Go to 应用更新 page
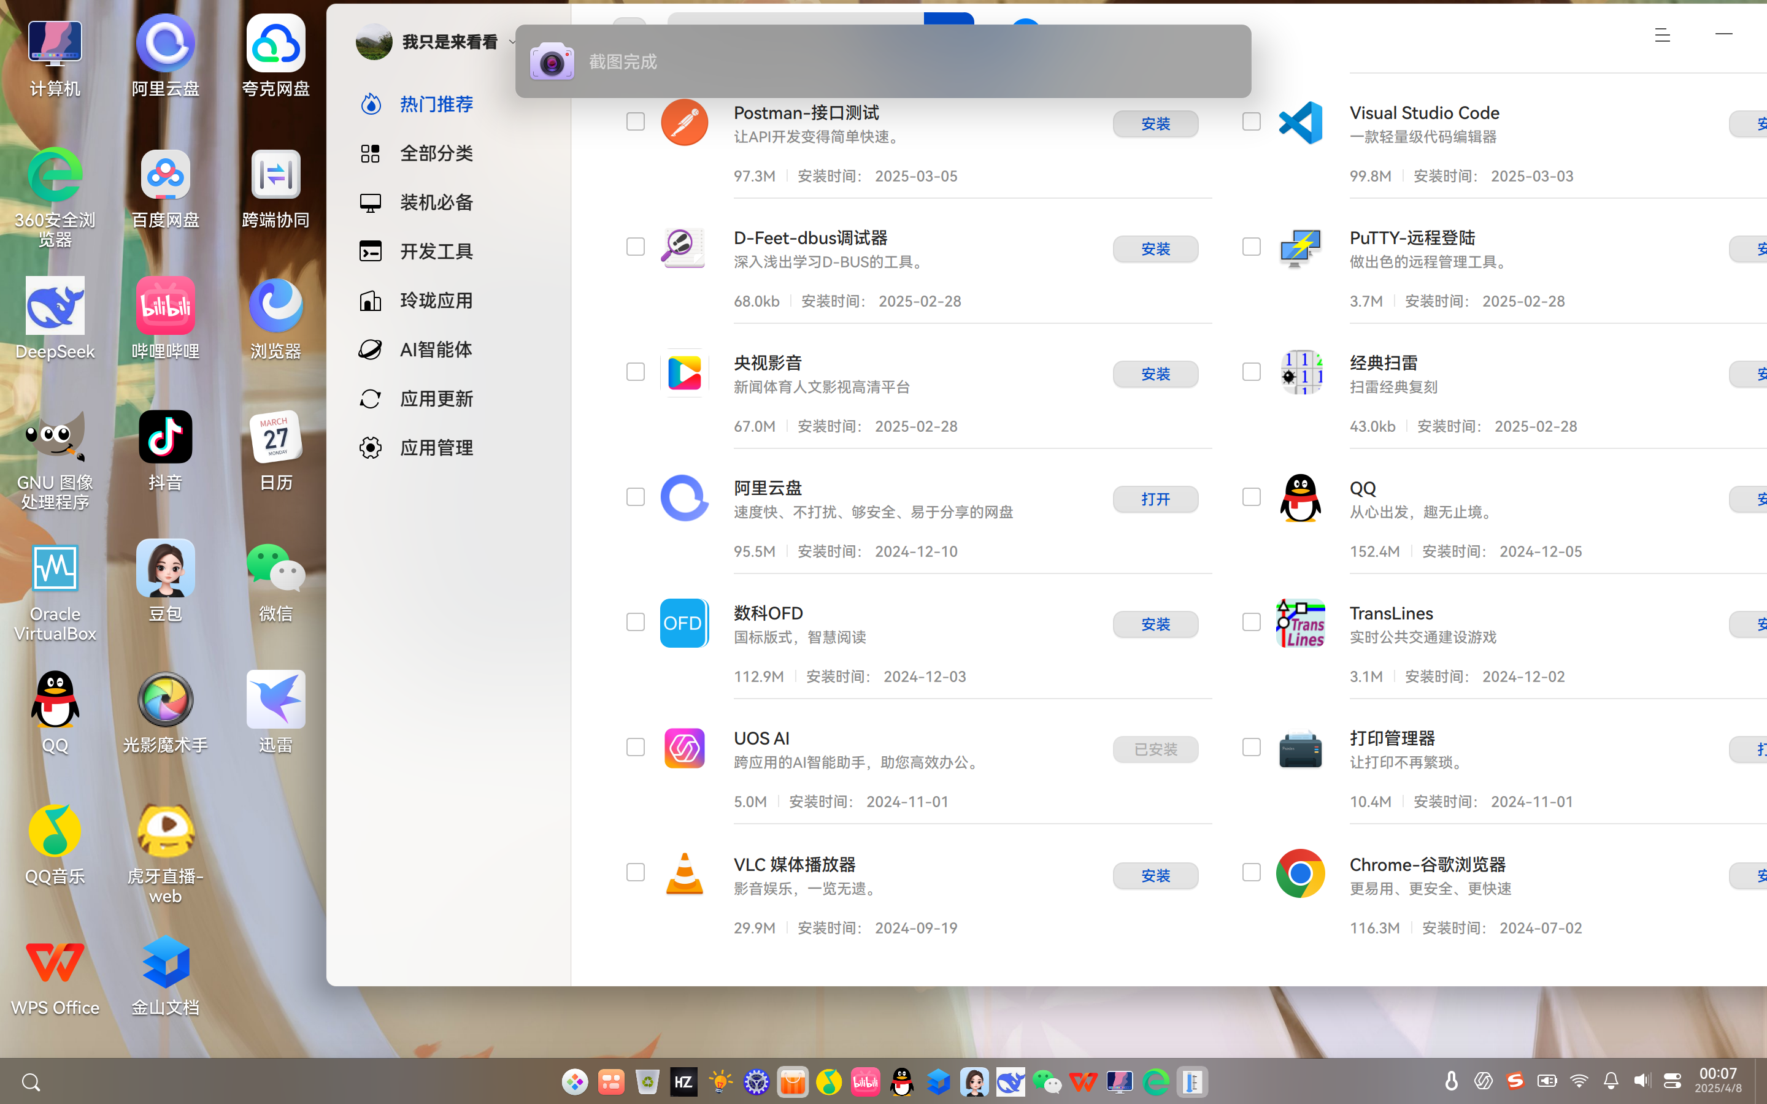 (416, 399)
